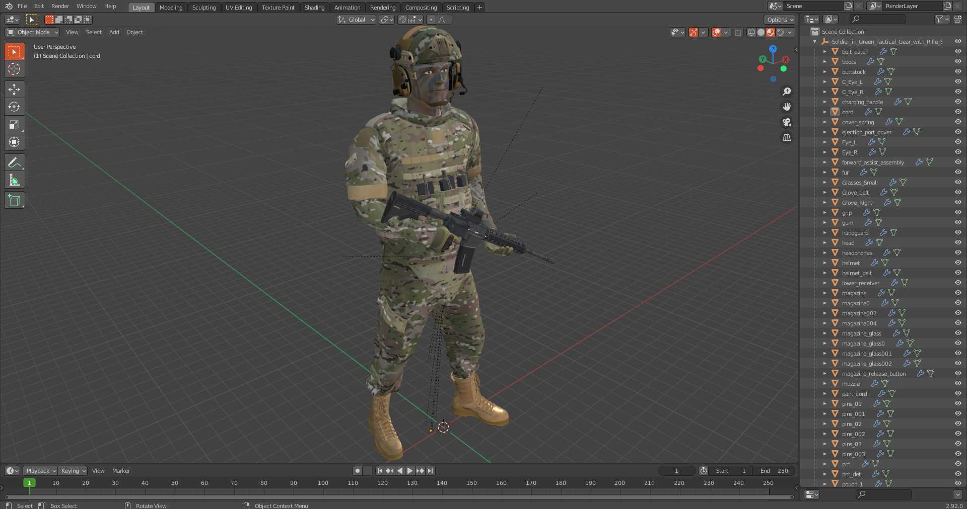Click the Blender logo icon

click(x=9, y=6)
